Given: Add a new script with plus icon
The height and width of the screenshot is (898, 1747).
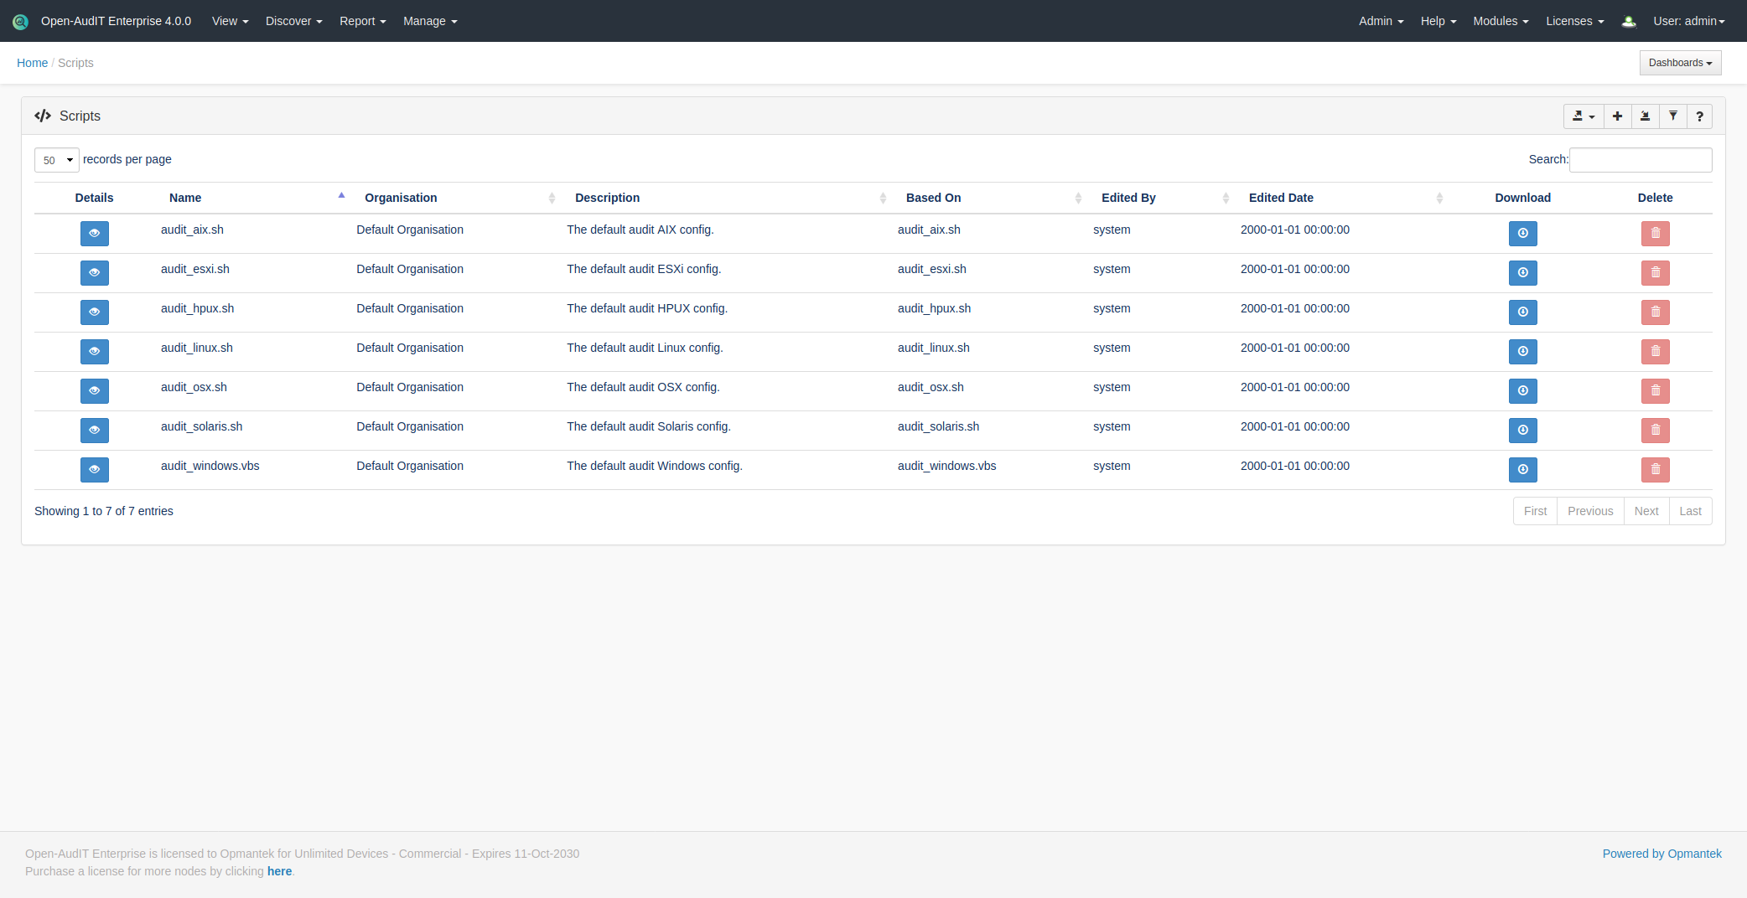Looking at the screenshot, I should [x=1617, y=116].
